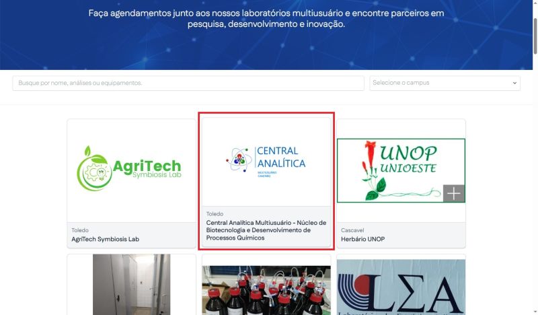Click the 'Toledo' label on AgriTech card
Screen dimensions: 538x315
click(80, 230)
